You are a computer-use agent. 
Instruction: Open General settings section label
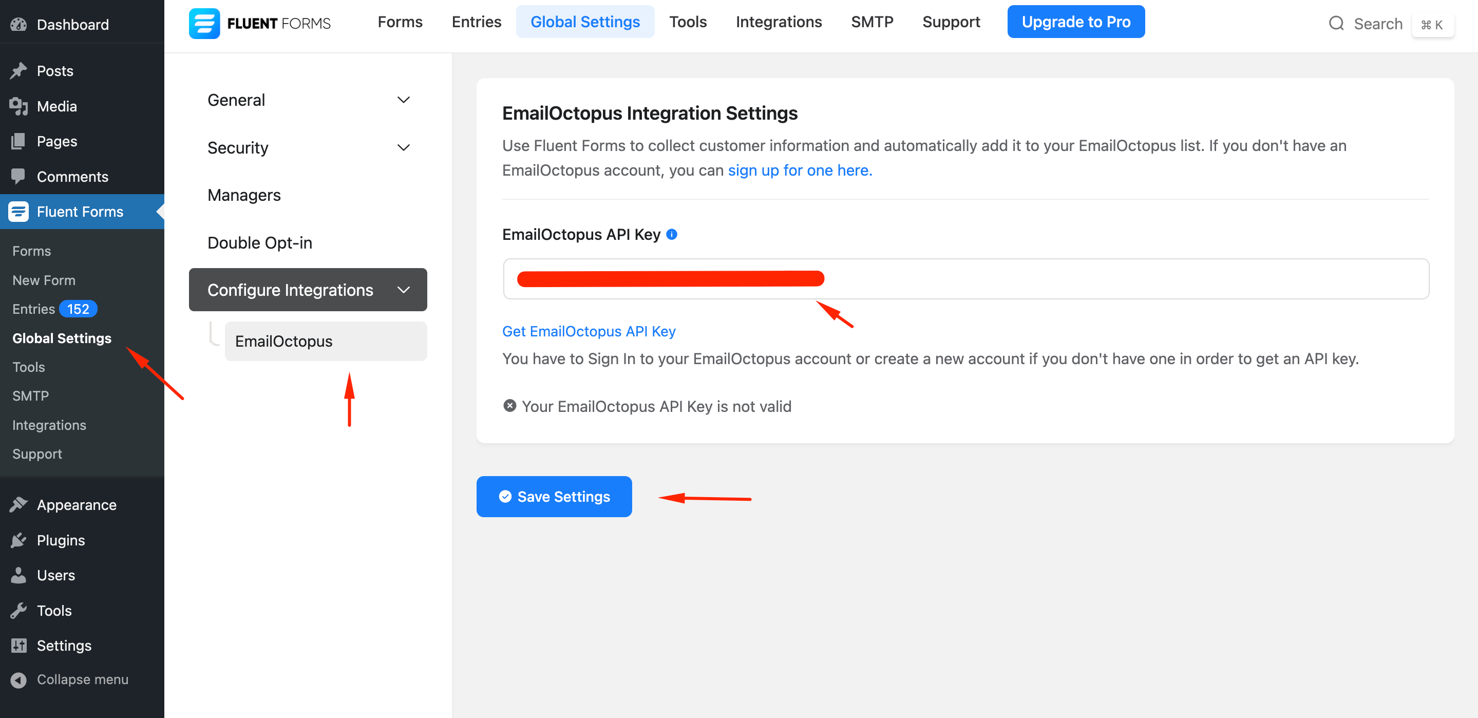(236, 100)
